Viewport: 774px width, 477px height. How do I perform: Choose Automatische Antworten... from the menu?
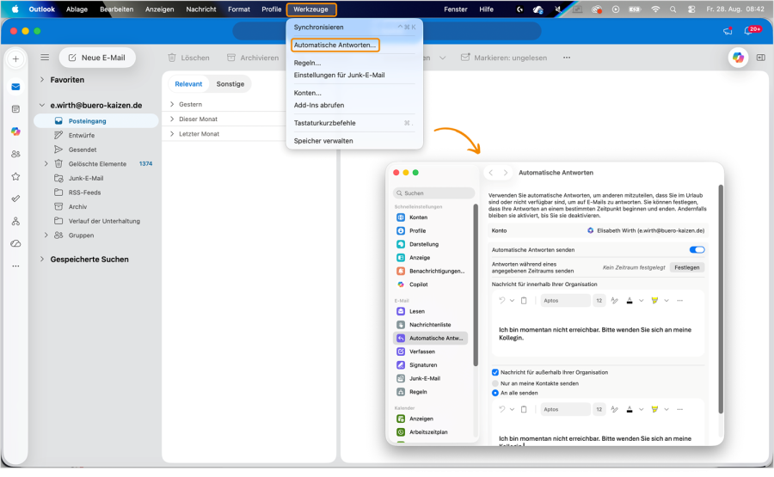coord(335,45)
